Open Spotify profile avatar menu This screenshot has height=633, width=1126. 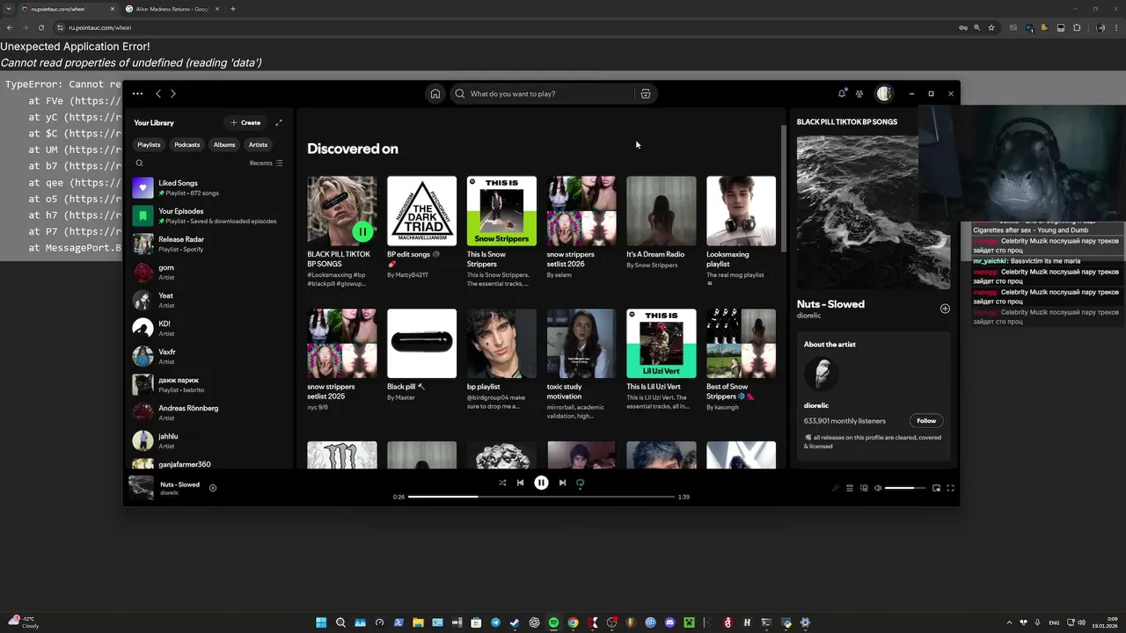click(884, 93)
